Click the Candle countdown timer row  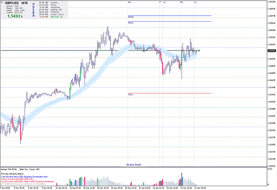tap(14, 12)
